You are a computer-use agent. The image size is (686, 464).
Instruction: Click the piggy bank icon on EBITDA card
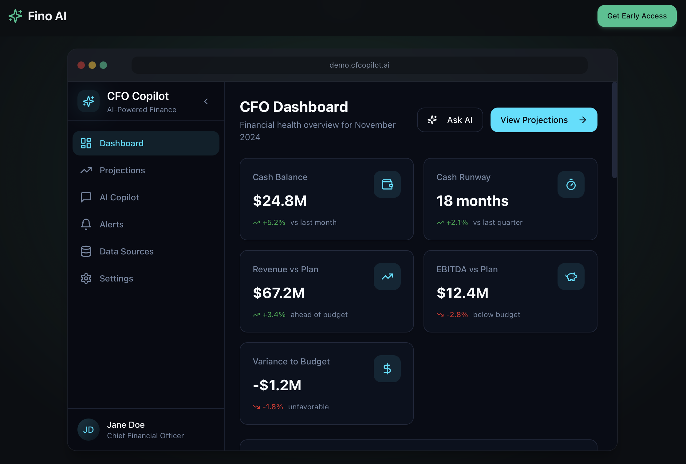[x=571, y=277]
